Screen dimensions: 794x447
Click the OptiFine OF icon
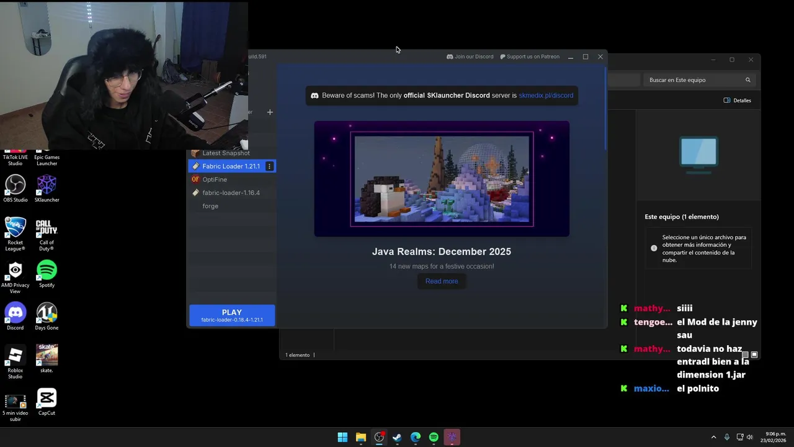[195, 179]
